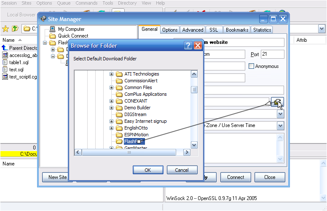Image resolution: width=327 pixels, height=211 pixels.
Task: Expand the EnglishOtto folder node
Action: click(x=112, y=128)
